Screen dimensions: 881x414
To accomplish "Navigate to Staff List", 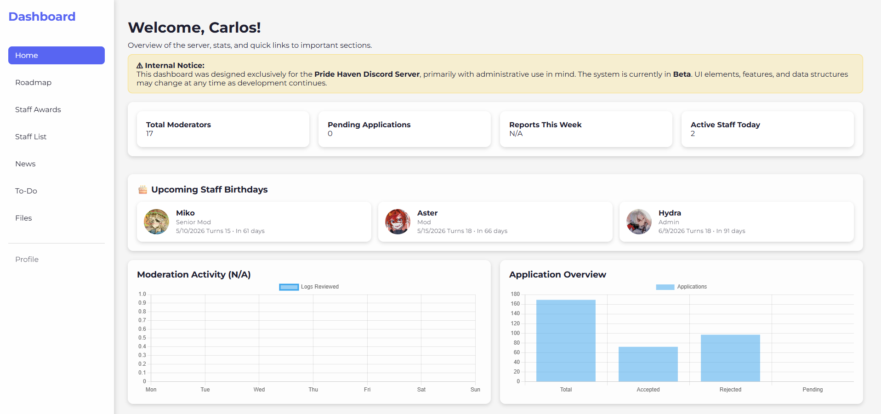I will pos(31,137).
